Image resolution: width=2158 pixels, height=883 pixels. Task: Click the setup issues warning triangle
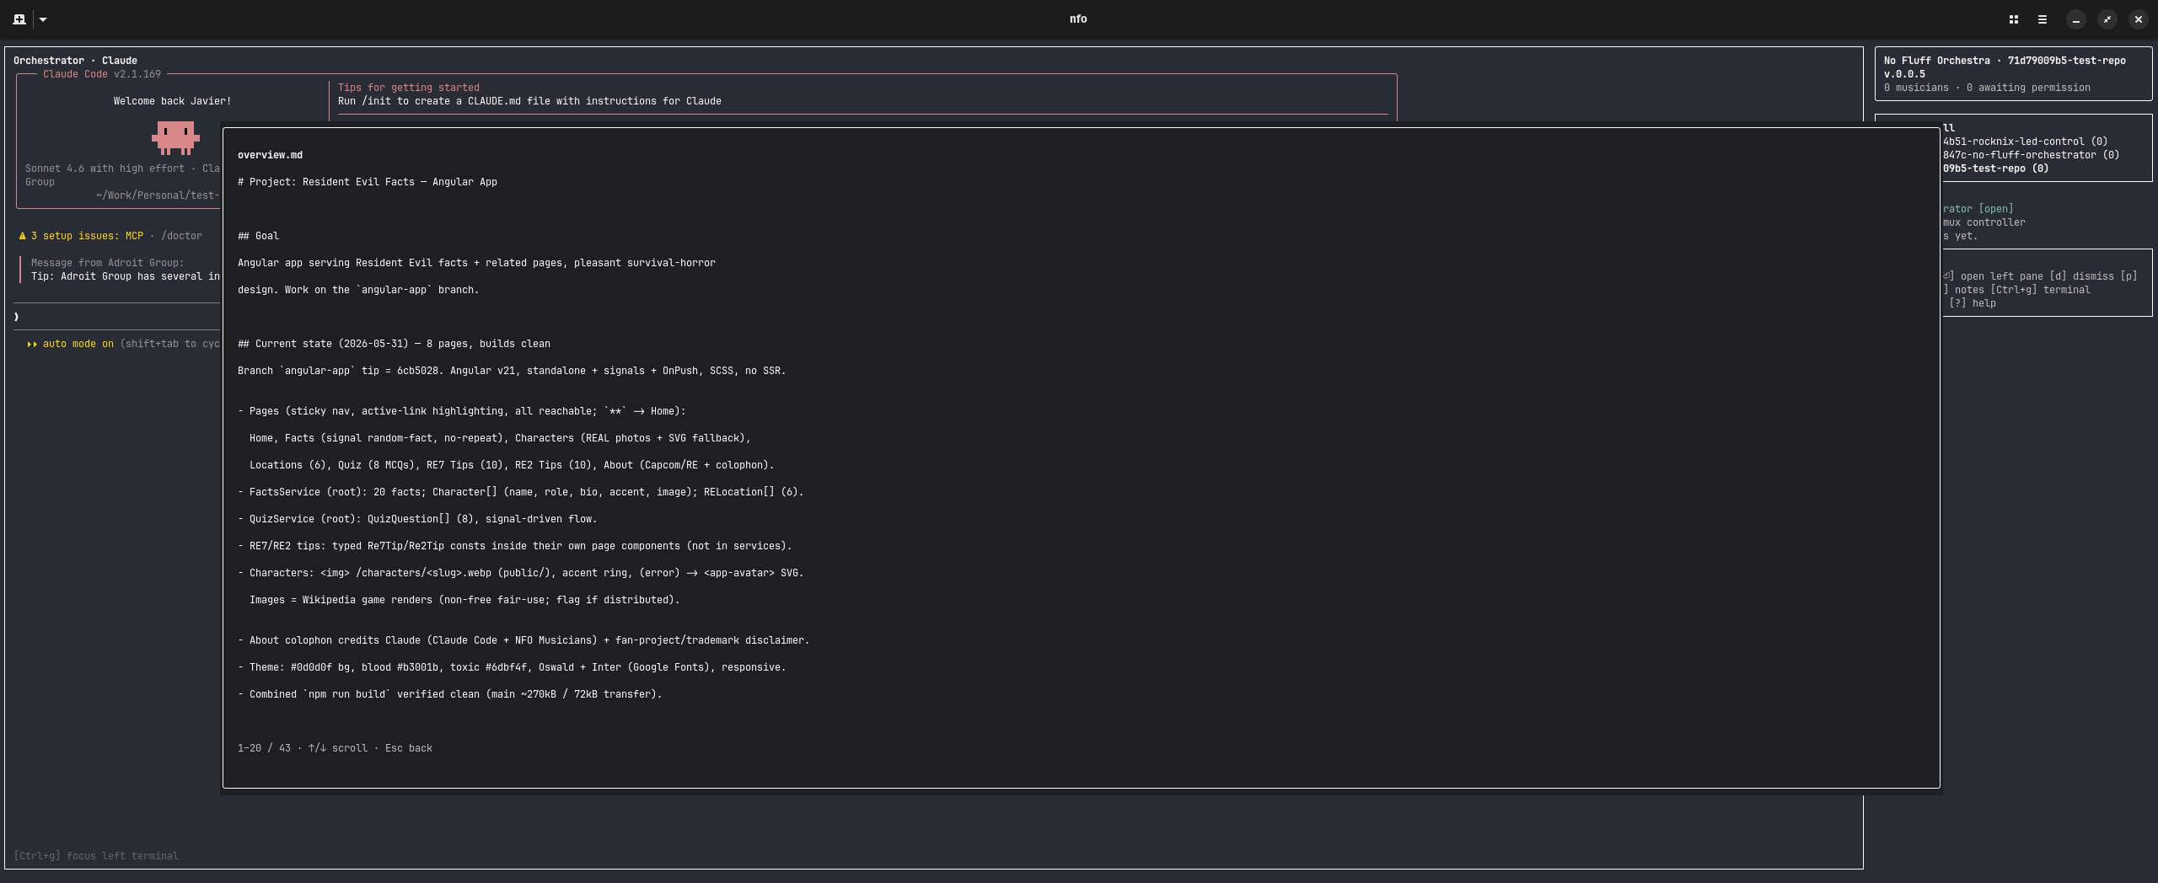22,236
